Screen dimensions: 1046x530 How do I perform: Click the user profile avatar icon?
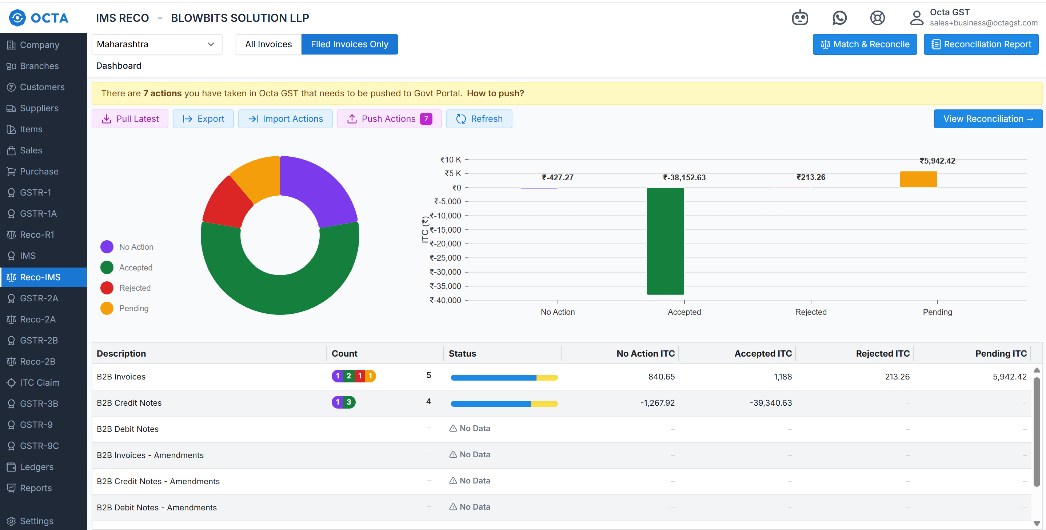(916, 18)
